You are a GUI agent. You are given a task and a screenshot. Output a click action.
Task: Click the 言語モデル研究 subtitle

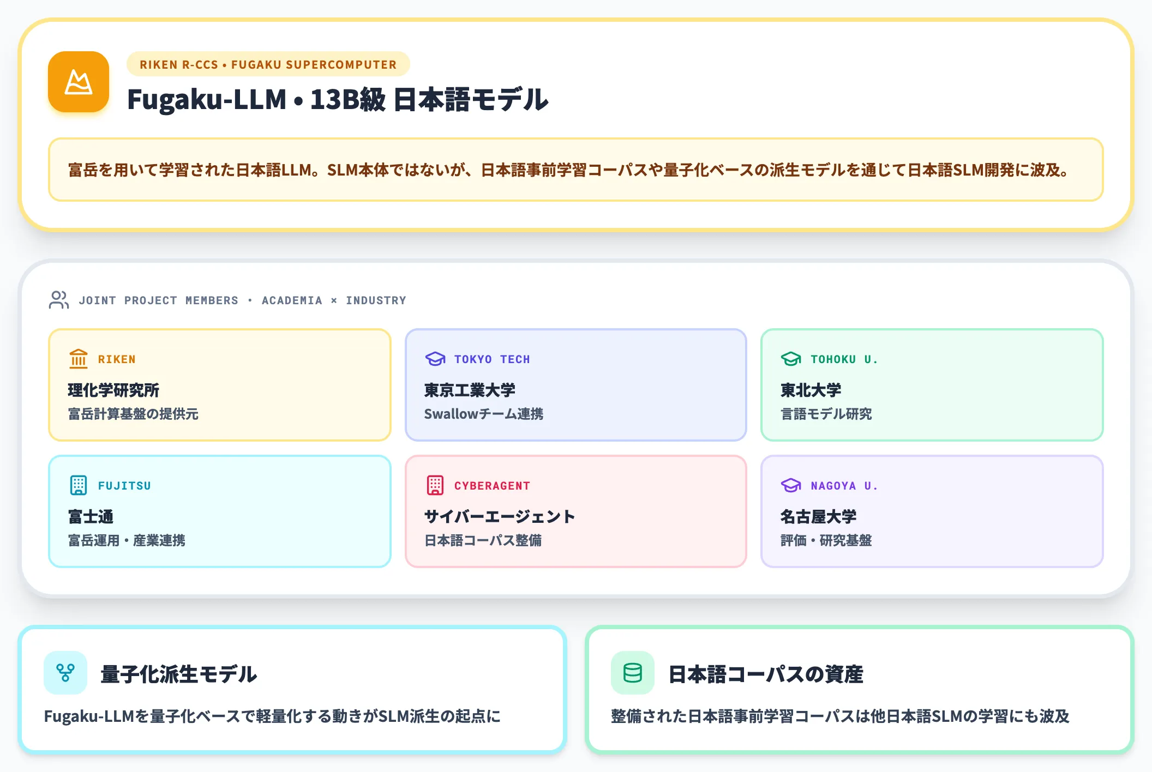coord(826,414)
